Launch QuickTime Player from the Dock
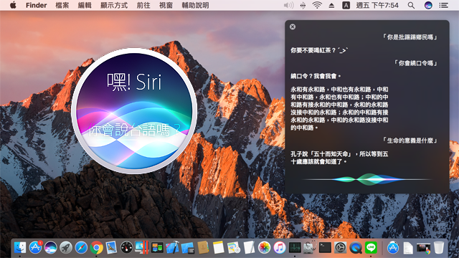 tap(356, 248)
